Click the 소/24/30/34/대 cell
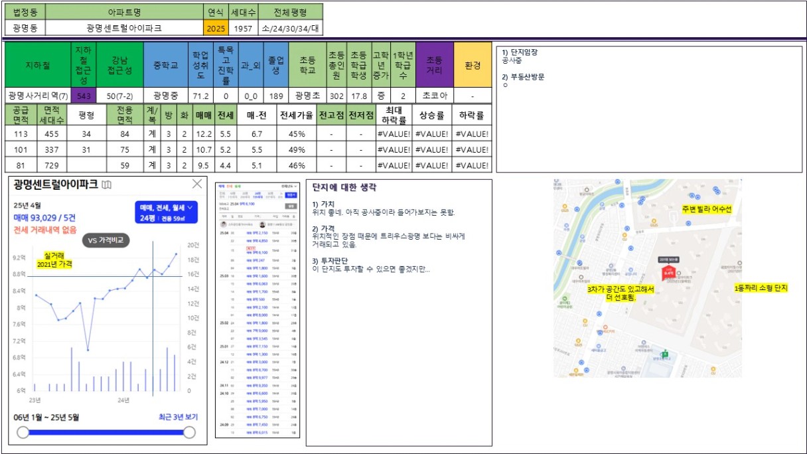The height and width of the screenshot is (454, 807). point(290,28)
